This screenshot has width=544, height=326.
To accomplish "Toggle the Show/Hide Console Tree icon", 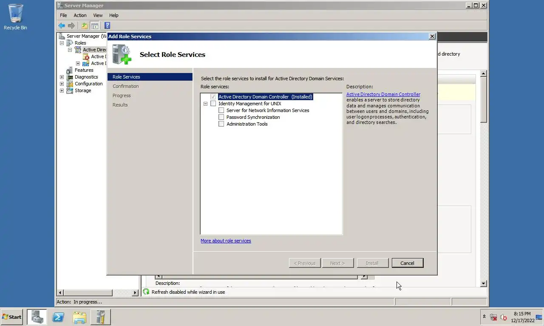I will [x=95, y=25].
